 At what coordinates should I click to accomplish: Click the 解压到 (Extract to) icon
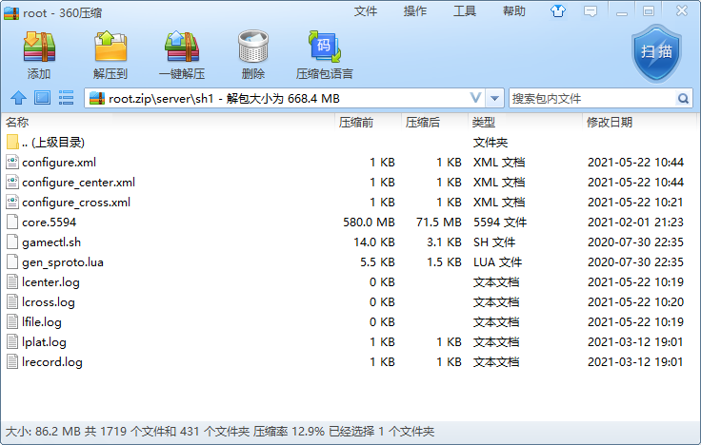[110, 48]
